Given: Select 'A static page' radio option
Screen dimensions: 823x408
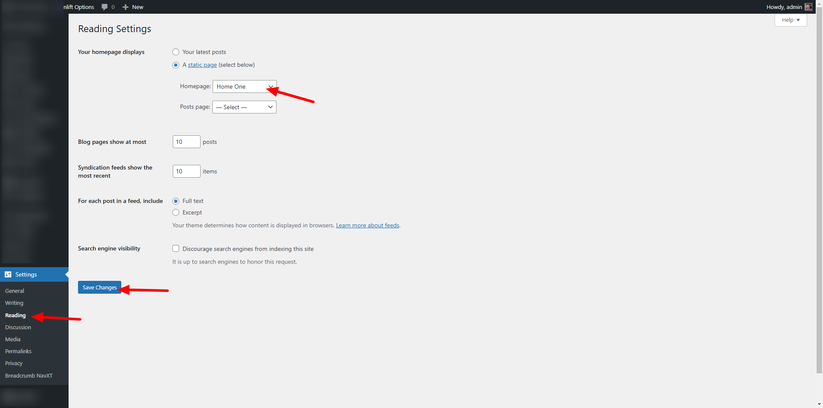Looking at the screenshot, I should coord(176,65).
